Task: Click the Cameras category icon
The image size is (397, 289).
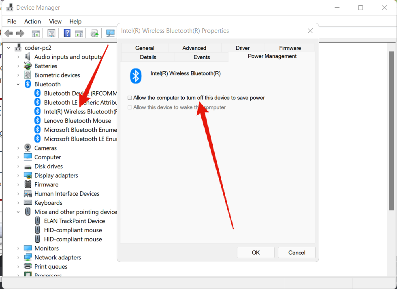Action: pos(28,148)
